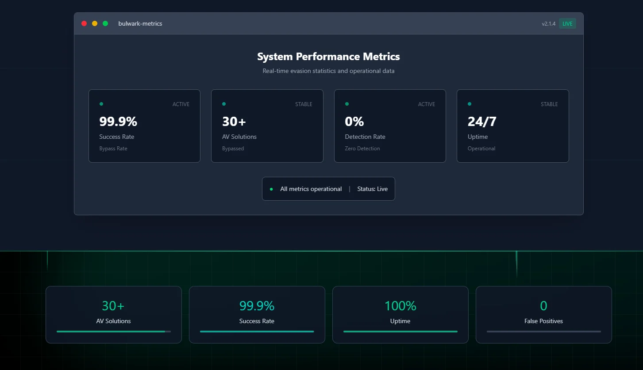This screenshot has height=370, width=643.
Task: Click the green maximize dot in title bar
Action: [105, 23]
